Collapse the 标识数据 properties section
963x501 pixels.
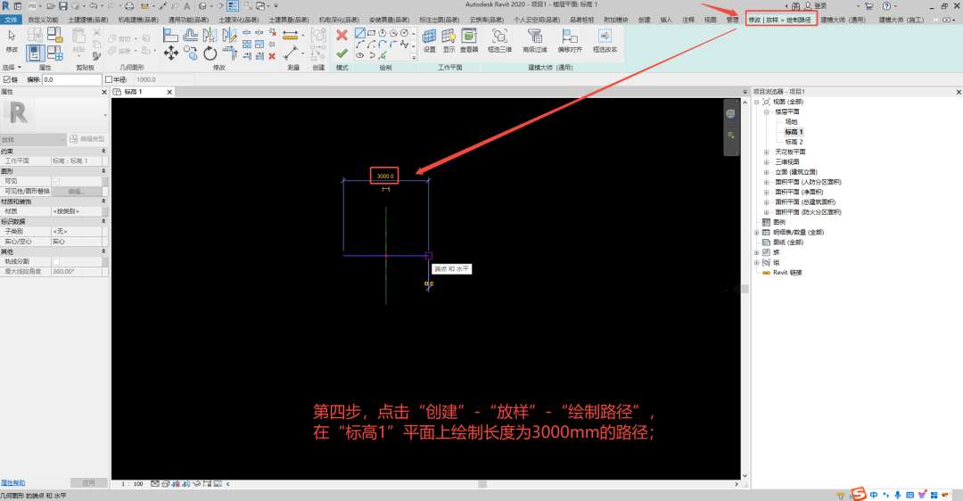point(103,222)
